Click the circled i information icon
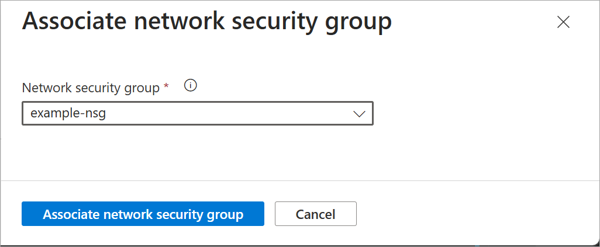 pos(190,86)
